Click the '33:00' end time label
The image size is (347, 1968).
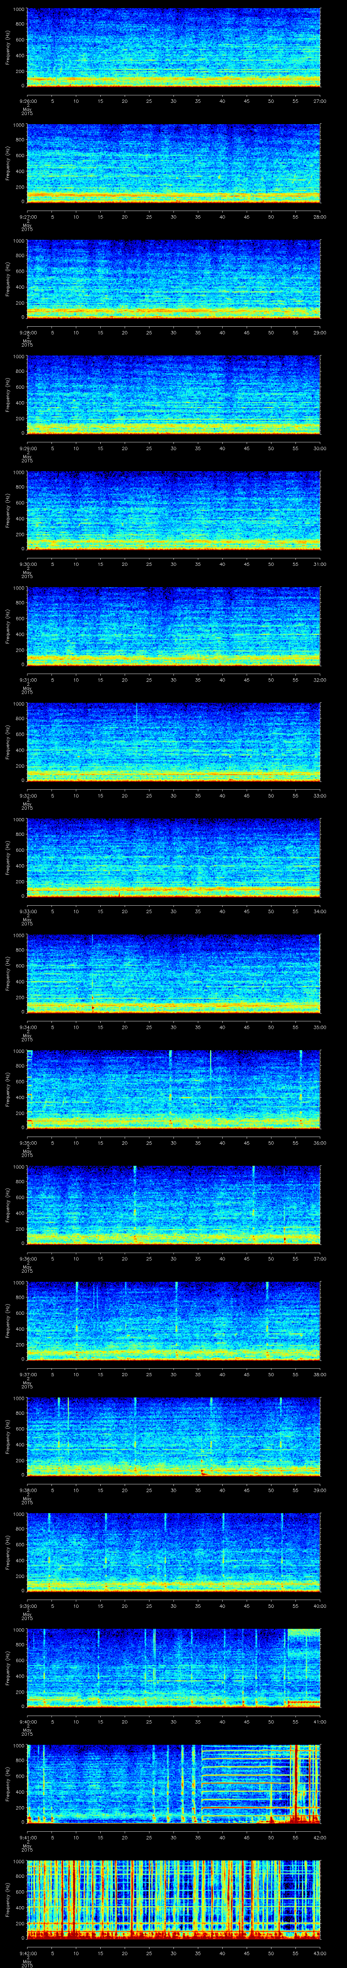320,795
